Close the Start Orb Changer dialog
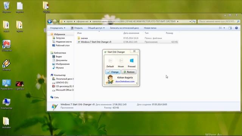The image size is (242, 136). click(x=134, y=51)
